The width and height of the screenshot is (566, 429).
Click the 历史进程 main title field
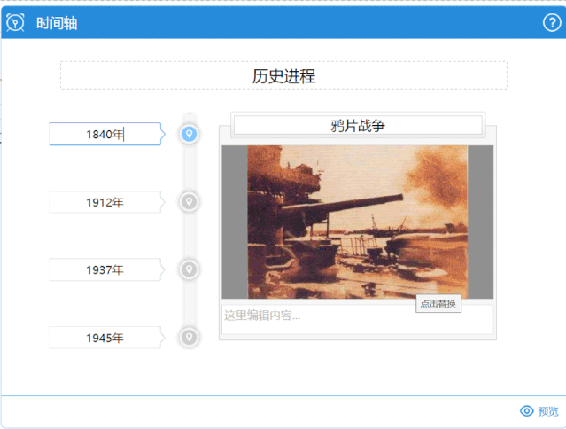coord(283,76)
